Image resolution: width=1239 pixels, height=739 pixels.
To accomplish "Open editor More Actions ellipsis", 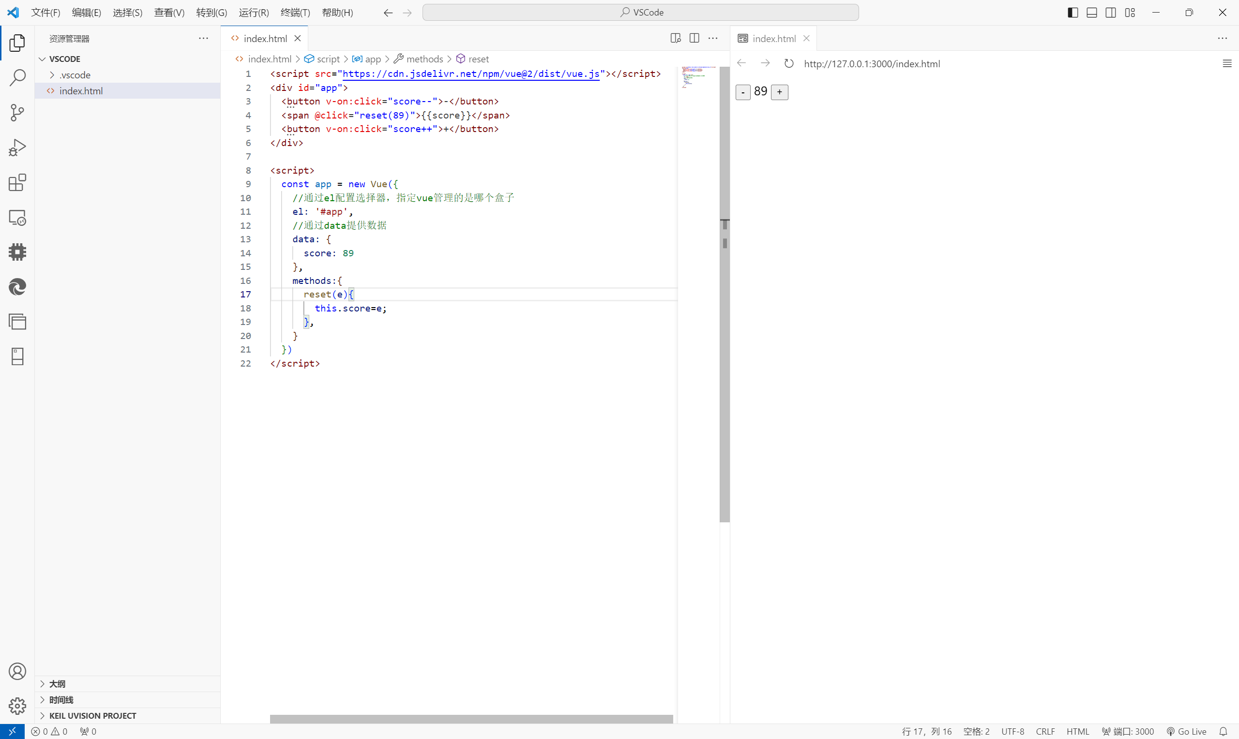I will (713, 38).
